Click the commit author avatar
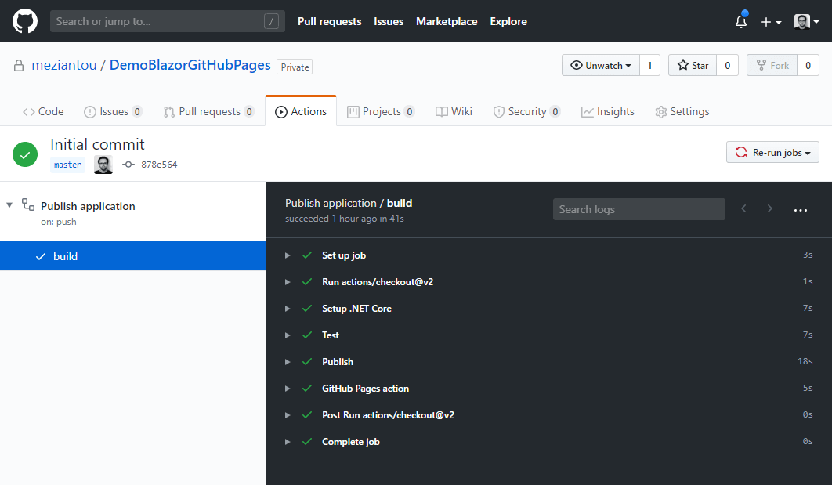Screen dimensions: 832x485 (x=103, y=165)
